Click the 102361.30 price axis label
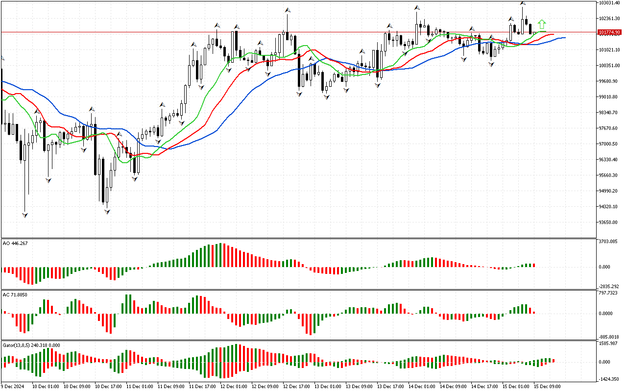Viewport: 627px width, 392px height. coord(610,19)
